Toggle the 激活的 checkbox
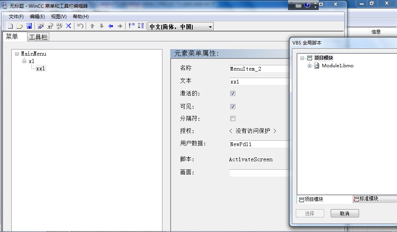The height and width of the screenshot is (232, 397). [233, 94]
